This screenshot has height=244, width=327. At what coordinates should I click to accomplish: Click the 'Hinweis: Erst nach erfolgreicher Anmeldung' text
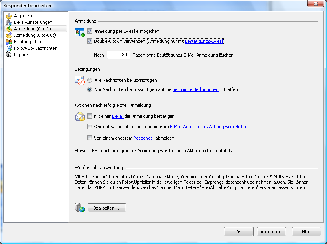[153, 151]
